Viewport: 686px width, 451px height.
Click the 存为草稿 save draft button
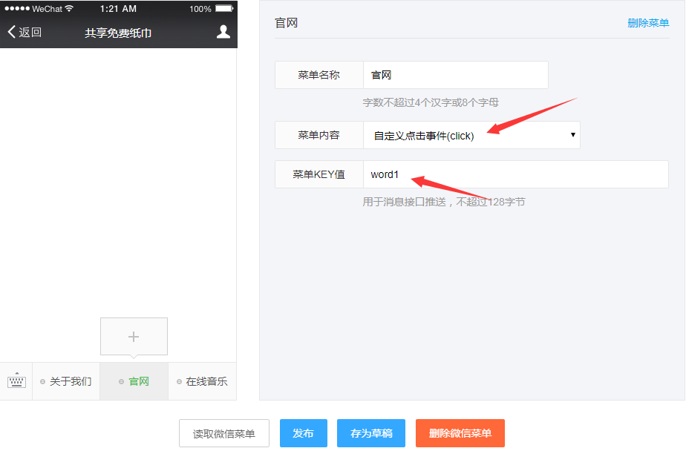point(370,433)
